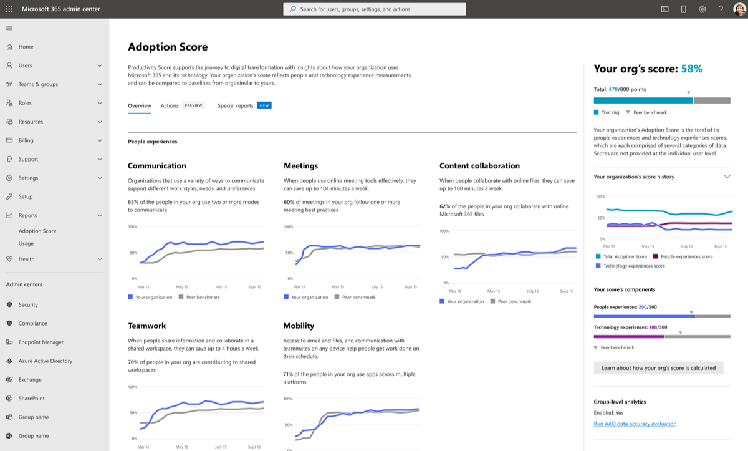The image size is (748, 451).
Task: Expand the Reports navigation section
Action: click(100, 215)
